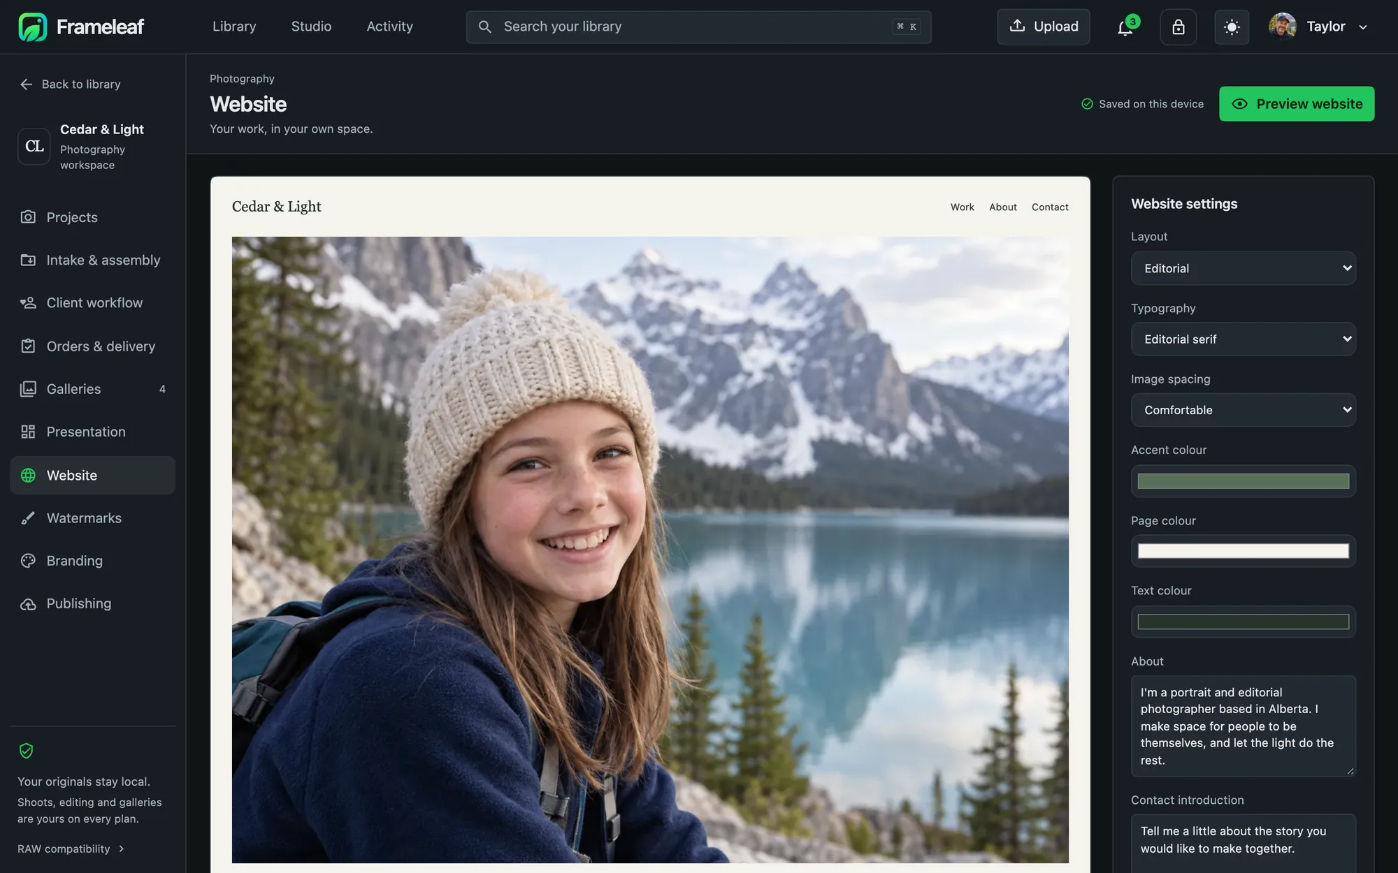Click About in site preview nav
Image resolution: width=1398 pixels, height=873 pixels.
tap(1002, 207)
